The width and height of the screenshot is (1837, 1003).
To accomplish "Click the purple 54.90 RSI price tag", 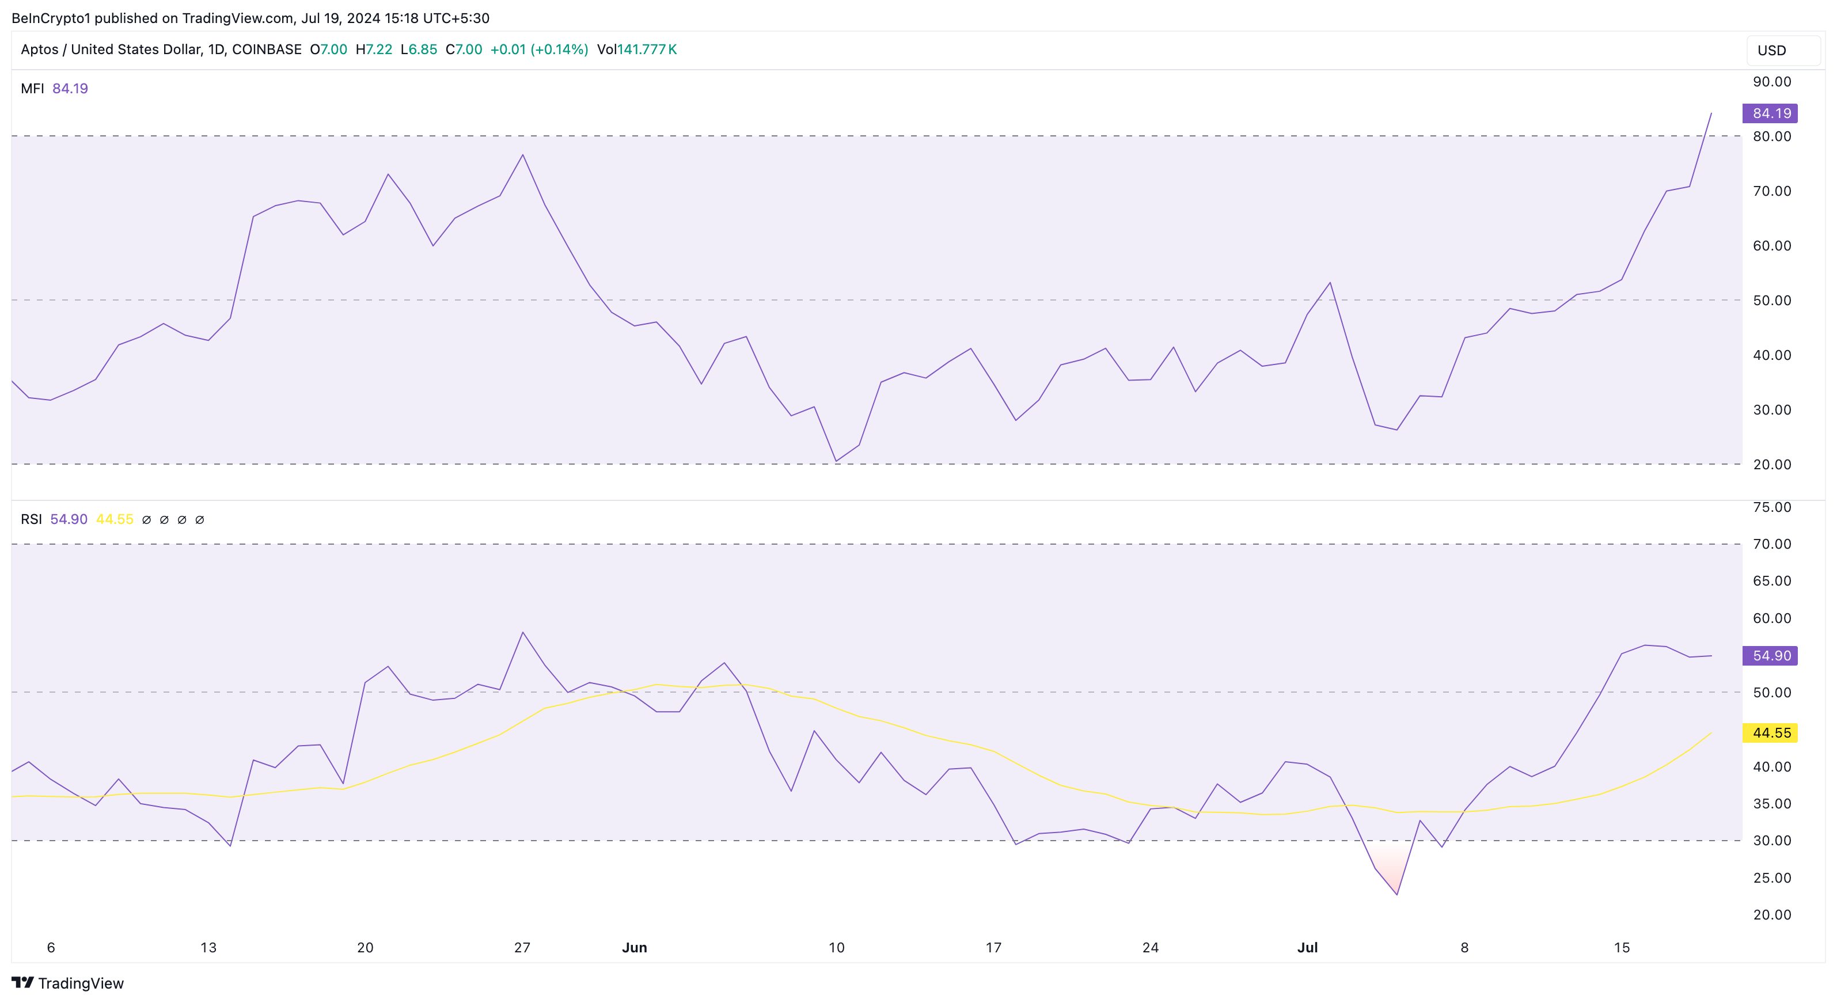I will click(x=1770, y=656).
